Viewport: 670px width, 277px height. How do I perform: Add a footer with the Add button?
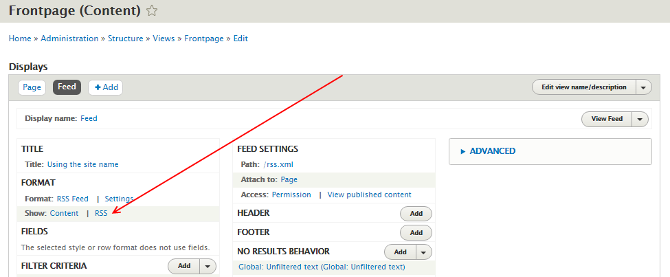coord(416,233)
